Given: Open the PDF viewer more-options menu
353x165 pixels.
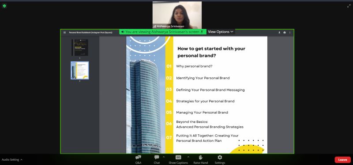Looking at the screenshot, I should 290,32.
